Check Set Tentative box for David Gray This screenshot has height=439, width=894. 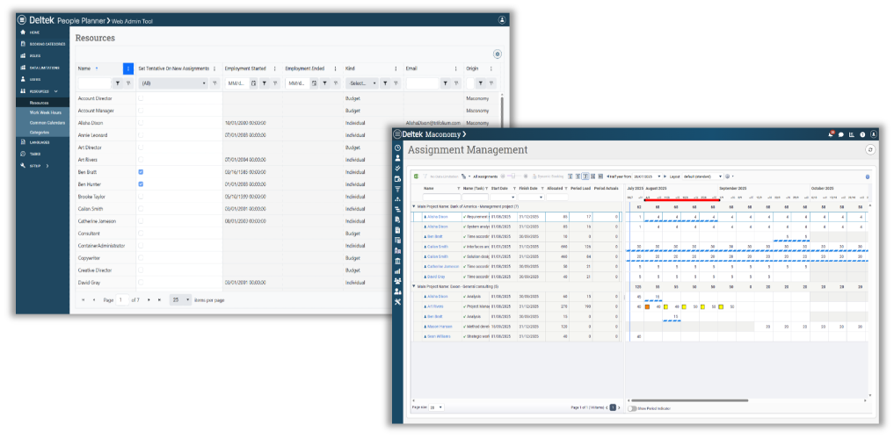[x=141, y=282]
